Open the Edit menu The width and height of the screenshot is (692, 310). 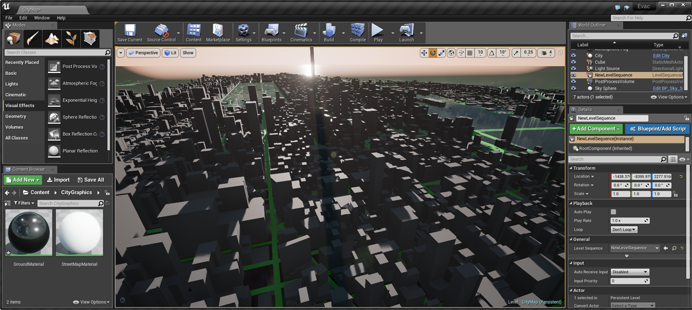click(23, 18)
